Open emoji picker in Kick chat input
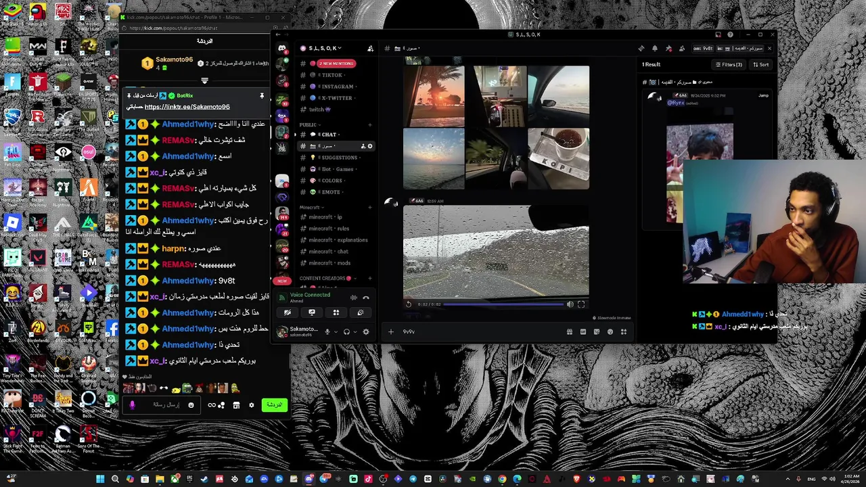Screen dimensions: 866x487 pos(191,405)
